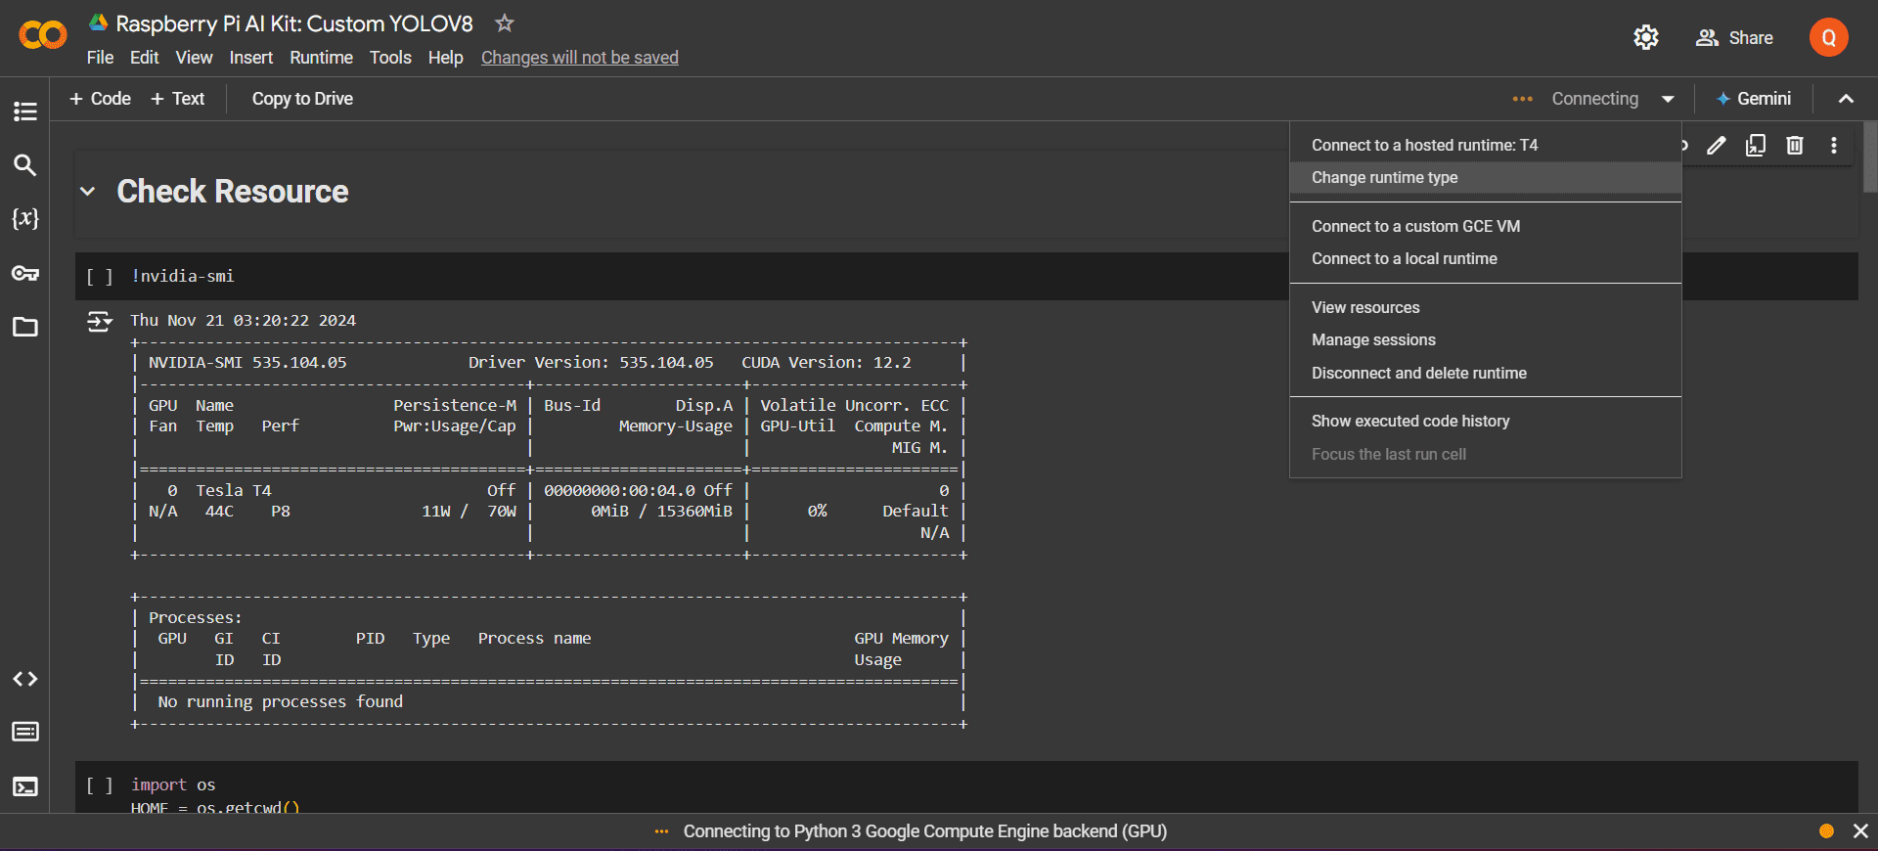Toggle the nvidia-smi output view icon
The image size is (1878, 851).
coord(99,321)
